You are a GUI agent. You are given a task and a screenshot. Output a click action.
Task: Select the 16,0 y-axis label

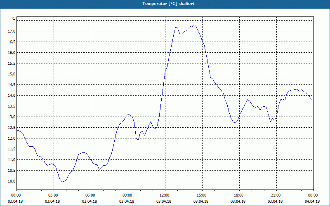tap(12, 53)
